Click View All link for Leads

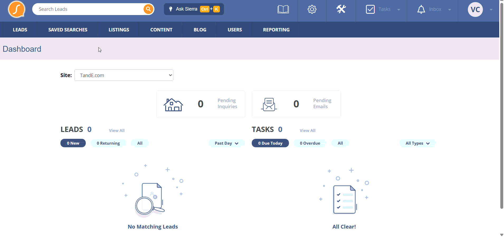click(117, 130)
